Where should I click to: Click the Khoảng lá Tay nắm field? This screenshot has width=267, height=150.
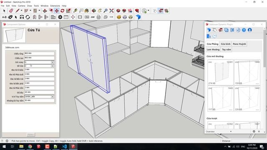pos(39,100)
